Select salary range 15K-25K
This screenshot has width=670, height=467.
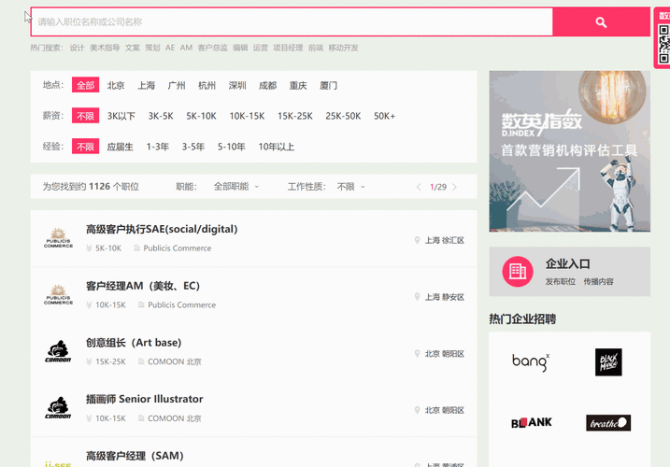pos(295,116)
